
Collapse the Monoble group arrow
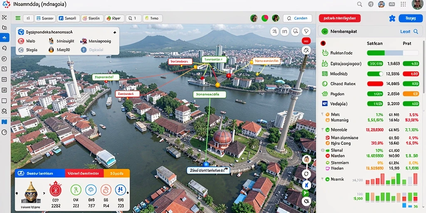click(322, 130)
